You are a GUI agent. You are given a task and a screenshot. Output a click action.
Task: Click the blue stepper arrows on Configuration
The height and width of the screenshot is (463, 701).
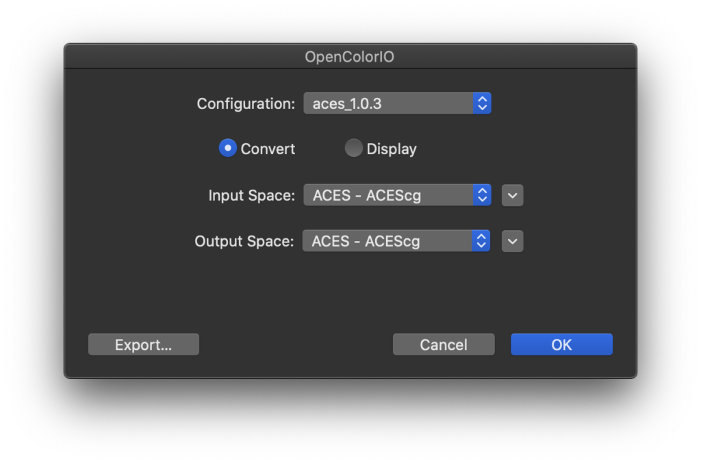[482, 103]
